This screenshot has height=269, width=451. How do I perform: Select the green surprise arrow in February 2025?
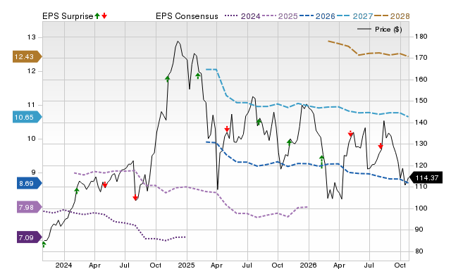coord(198,76)
